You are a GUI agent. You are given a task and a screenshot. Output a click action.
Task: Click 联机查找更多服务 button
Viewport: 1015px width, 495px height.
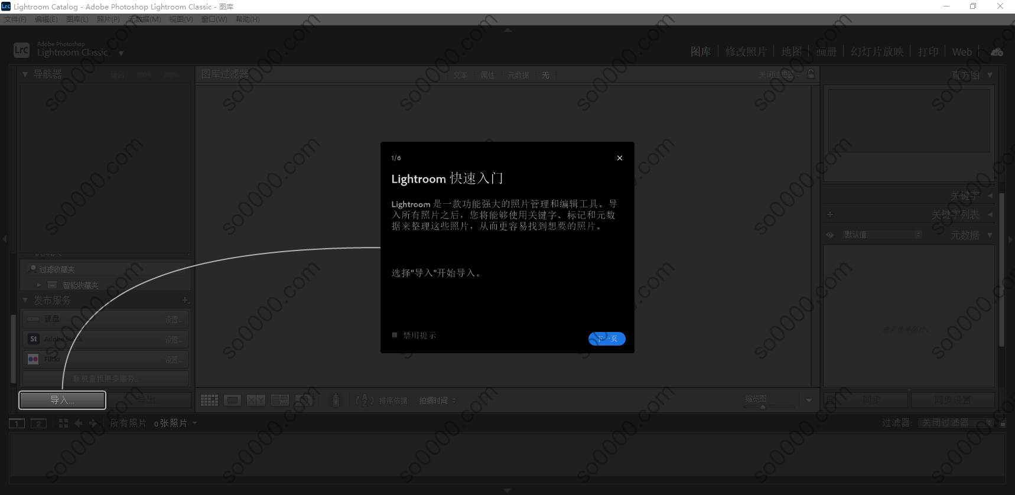tap(106, 379)
